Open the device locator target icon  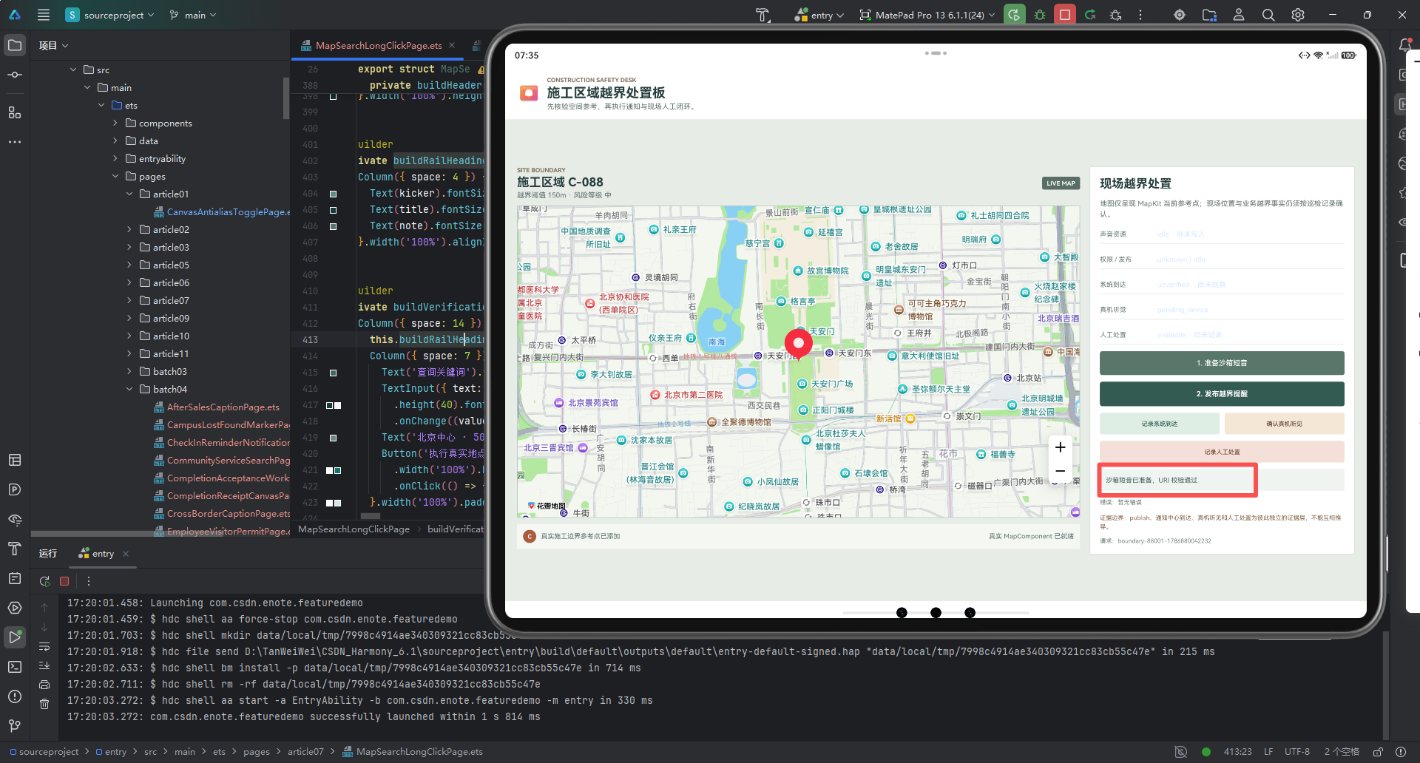1180,15
